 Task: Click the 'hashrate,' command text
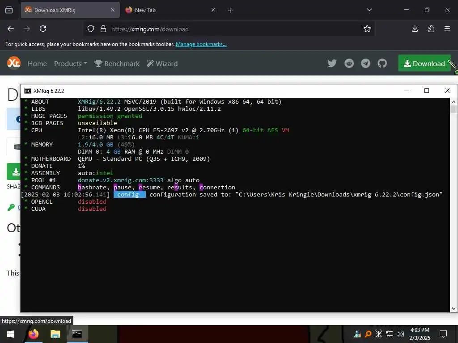point(94,188)
